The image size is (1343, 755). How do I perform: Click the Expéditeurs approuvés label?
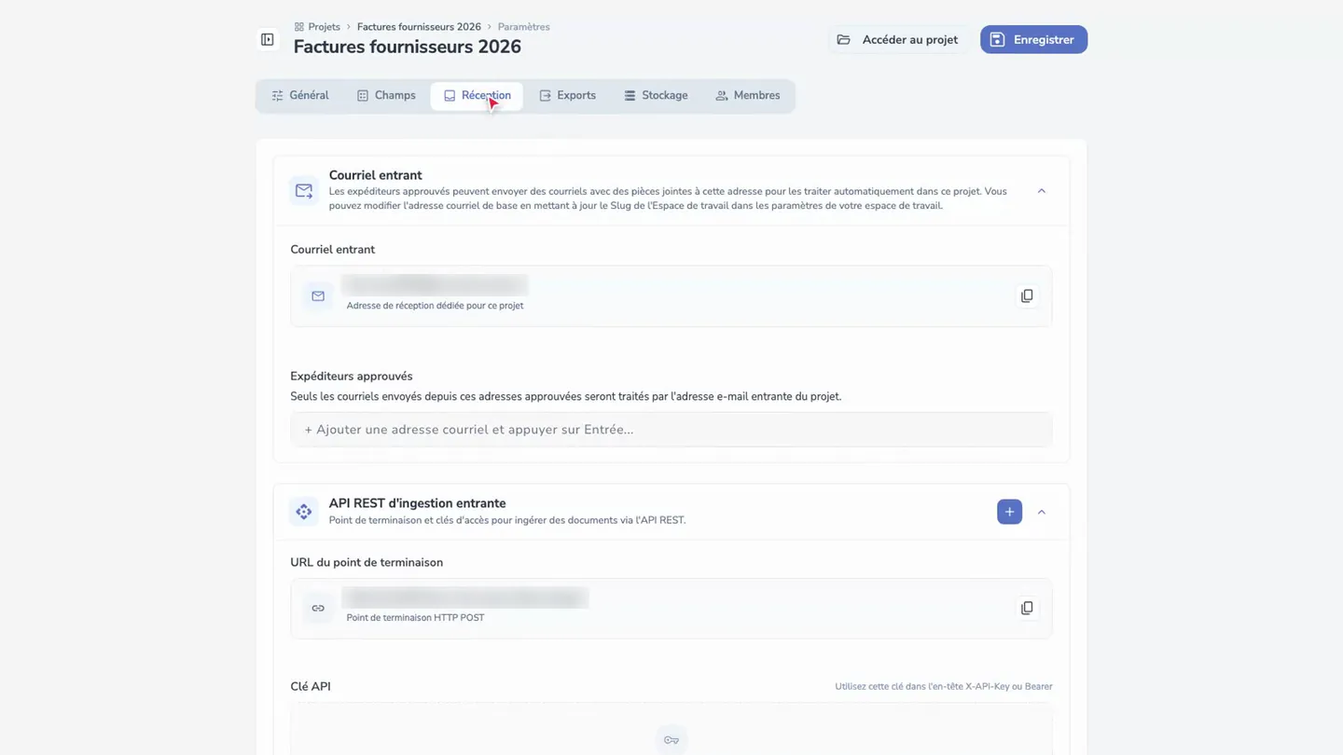pyautogui.click(x=352, y=377)
